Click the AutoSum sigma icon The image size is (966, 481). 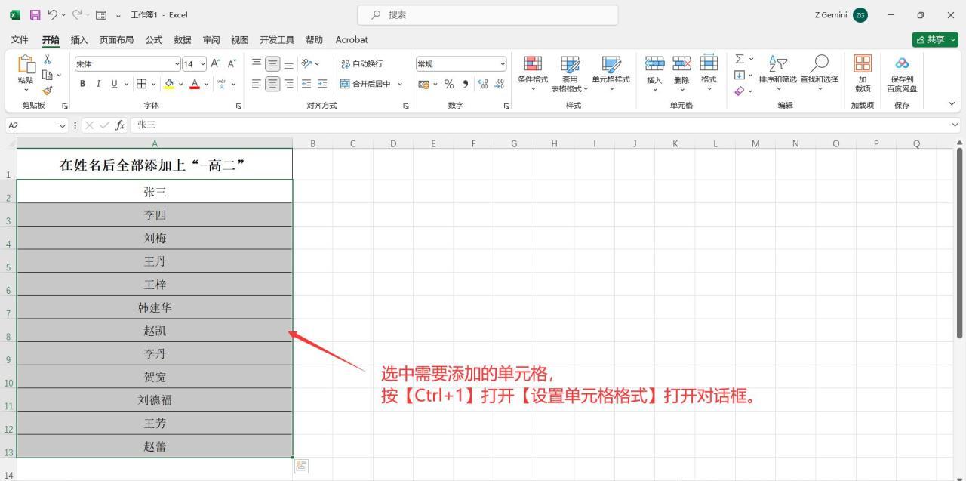click(740, 59)
